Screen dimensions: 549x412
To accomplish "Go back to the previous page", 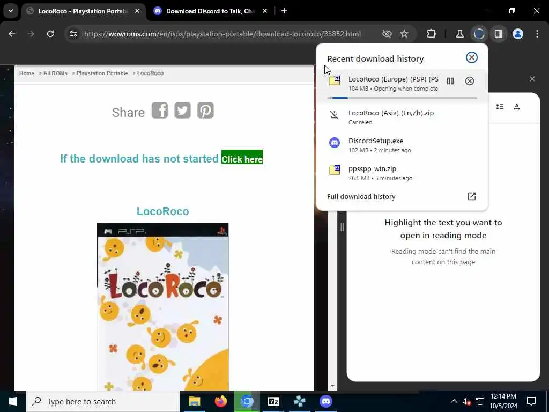I will [x=12, y=34].
